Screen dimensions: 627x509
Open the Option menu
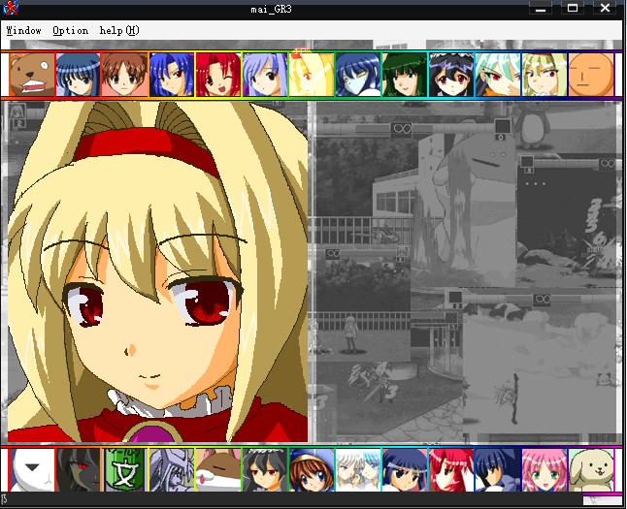[71, 30]
